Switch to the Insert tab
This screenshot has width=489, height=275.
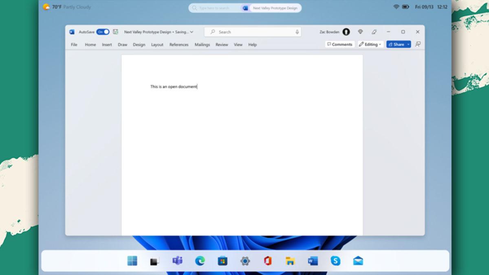tap(107, 44)
